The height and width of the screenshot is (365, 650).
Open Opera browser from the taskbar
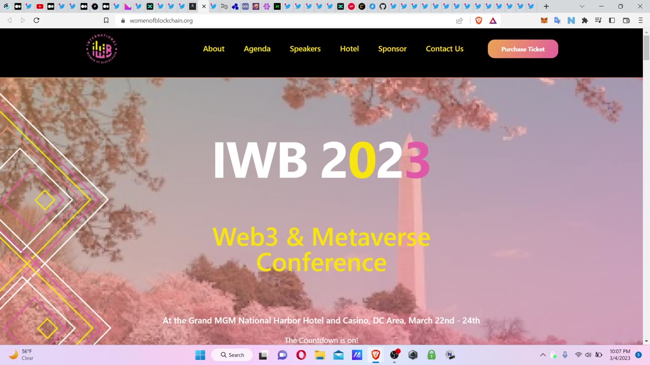(x=301, y=355)
